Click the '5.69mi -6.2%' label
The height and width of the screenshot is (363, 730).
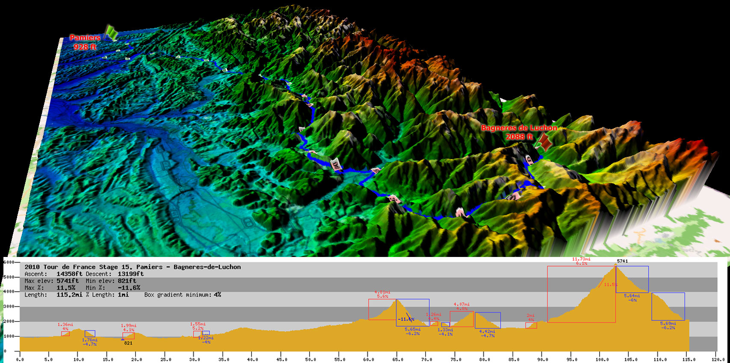pos(668,325)
